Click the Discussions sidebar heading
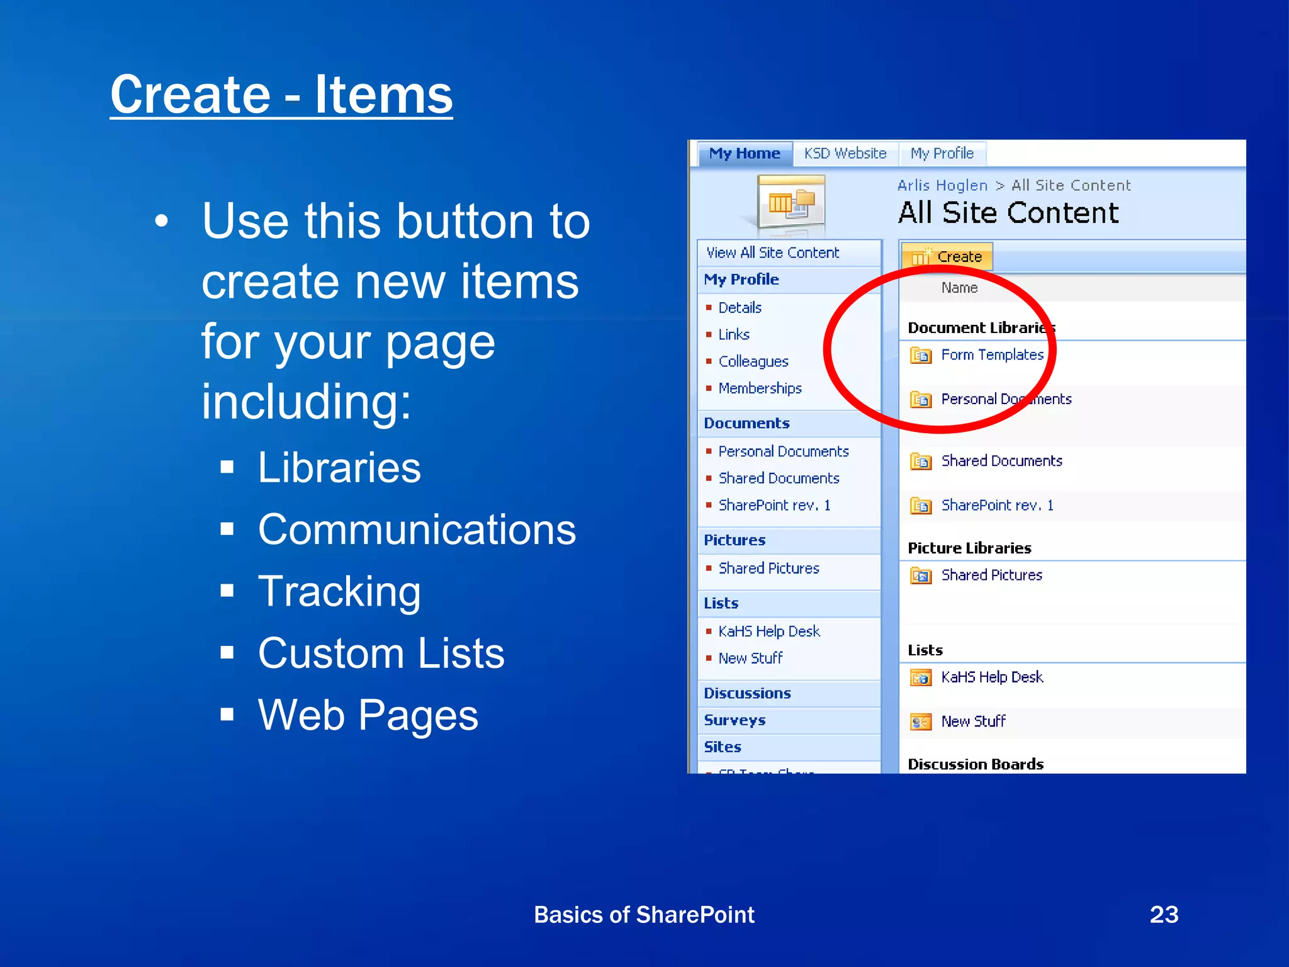This screenshot has height=967, width=1289. pyautogui.click(x=747, y=693)
